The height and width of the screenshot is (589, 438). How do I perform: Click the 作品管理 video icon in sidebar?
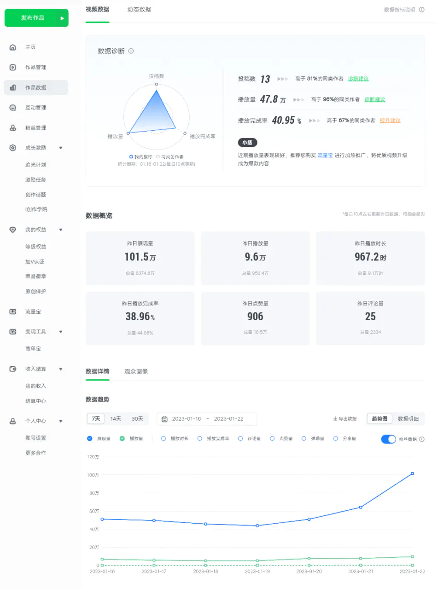[13, 68]
